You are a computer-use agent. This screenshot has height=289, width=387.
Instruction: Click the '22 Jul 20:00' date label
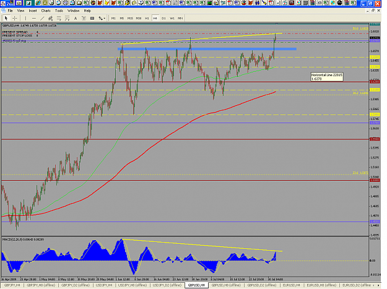(x=256, y=279)
